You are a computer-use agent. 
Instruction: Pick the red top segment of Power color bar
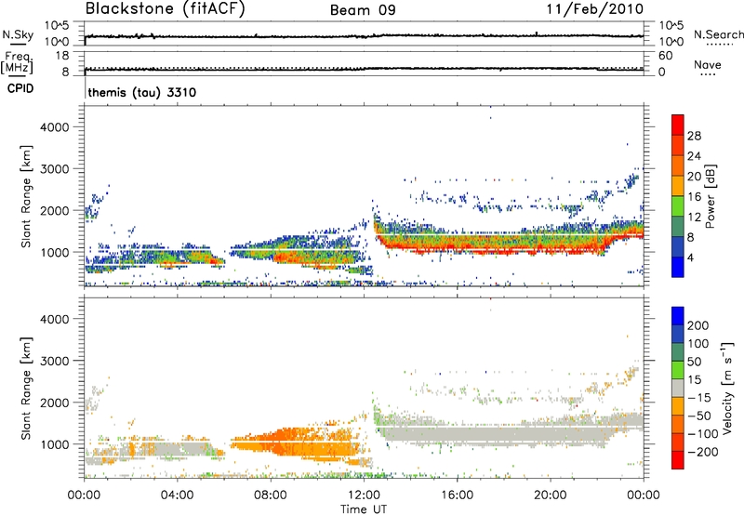coord(678,125)
